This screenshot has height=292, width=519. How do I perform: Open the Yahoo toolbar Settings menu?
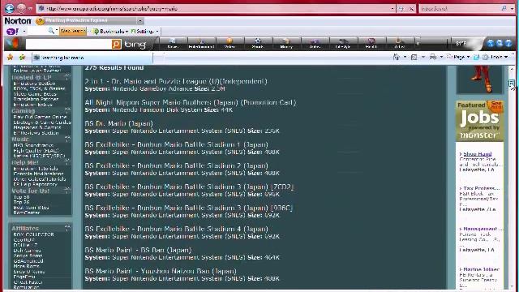click(x=144, y=32)
